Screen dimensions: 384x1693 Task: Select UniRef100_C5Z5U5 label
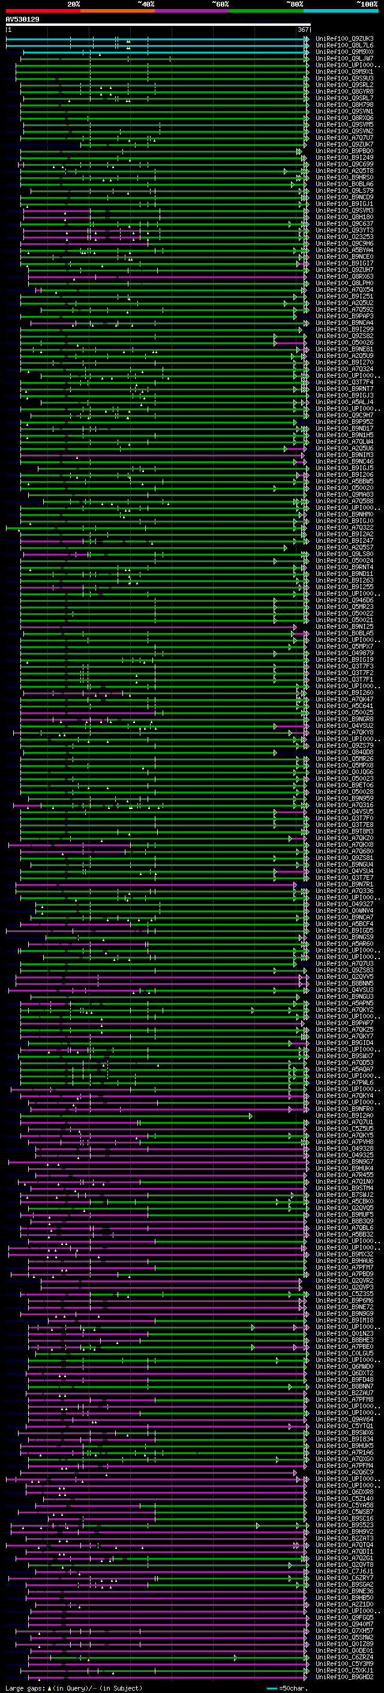344,1128
